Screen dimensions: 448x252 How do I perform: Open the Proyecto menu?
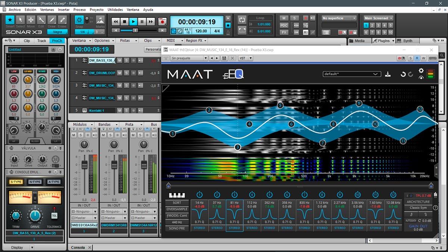tap(97, 10)
